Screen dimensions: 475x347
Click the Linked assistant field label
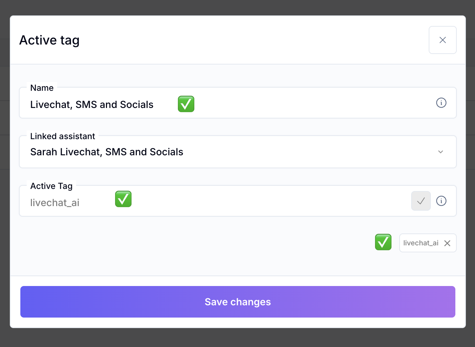pyautogui.click(x=62, y=136)
